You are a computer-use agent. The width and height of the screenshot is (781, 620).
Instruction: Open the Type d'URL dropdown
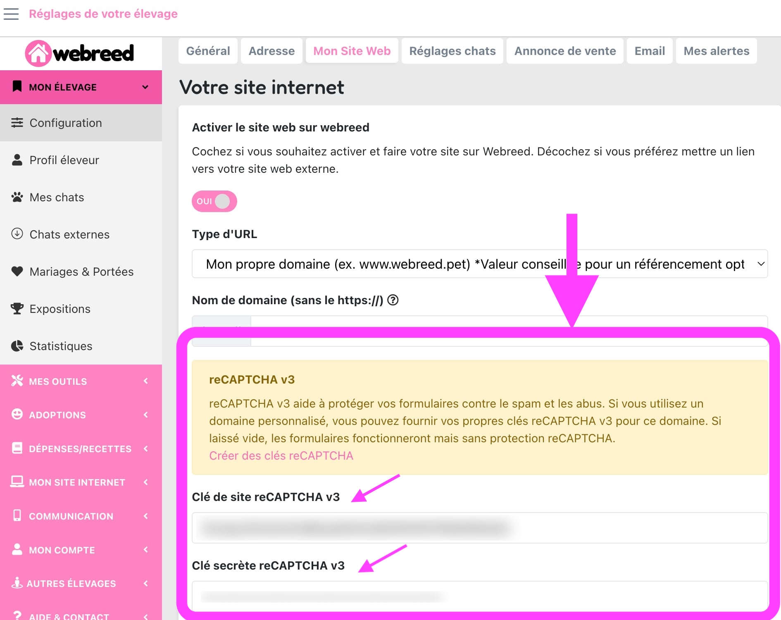[x=479, y=264]
